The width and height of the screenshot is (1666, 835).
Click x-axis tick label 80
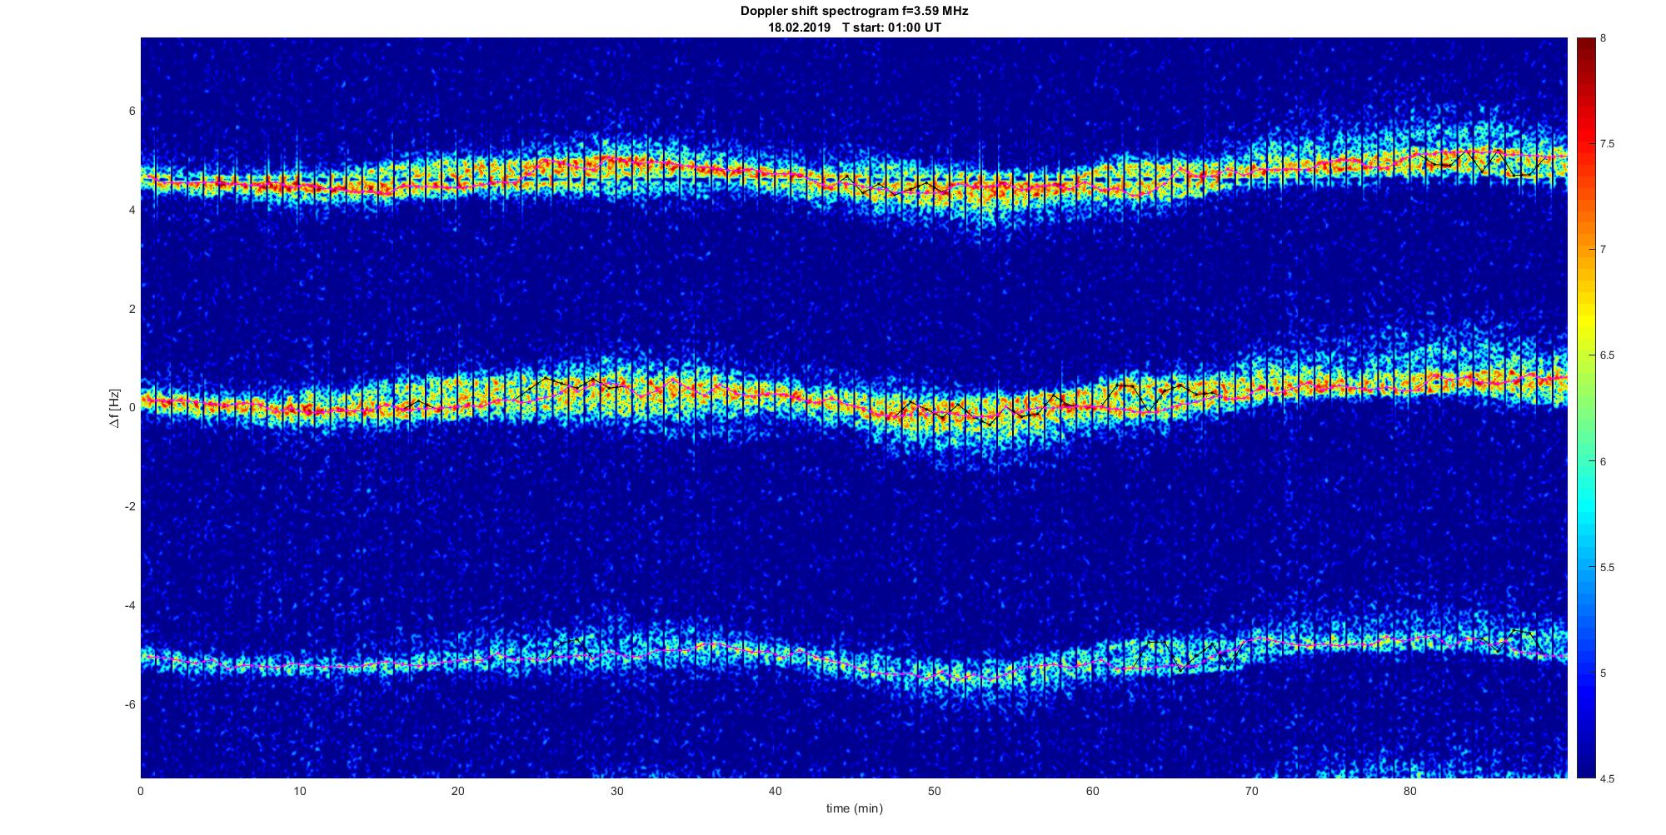click(1409, 791)
